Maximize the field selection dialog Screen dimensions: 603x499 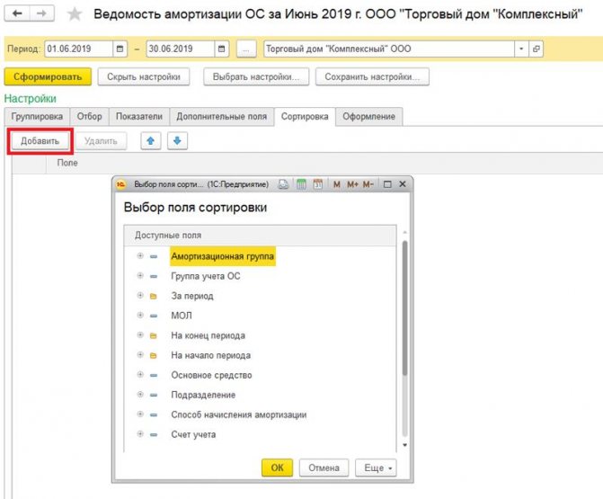(387, 184)
